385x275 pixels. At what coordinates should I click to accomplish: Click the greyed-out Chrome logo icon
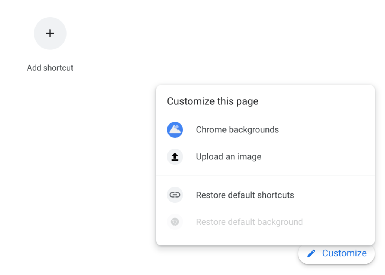point(175,222)
